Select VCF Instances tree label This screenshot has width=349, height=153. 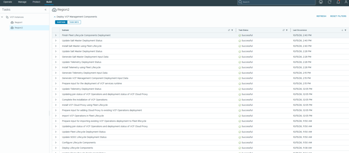17,17
